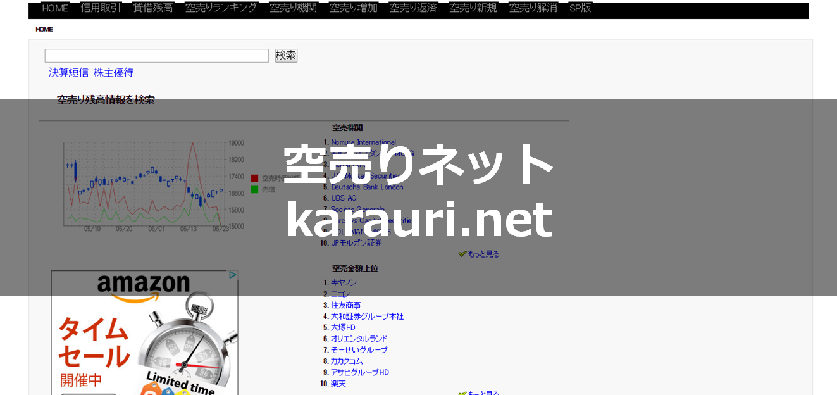Click the small HOME breadcrumb link

coord(44,29)
